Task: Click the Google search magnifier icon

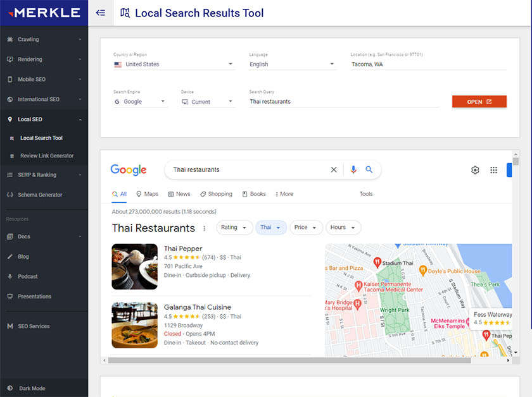Action: click(x=369, y=169)
